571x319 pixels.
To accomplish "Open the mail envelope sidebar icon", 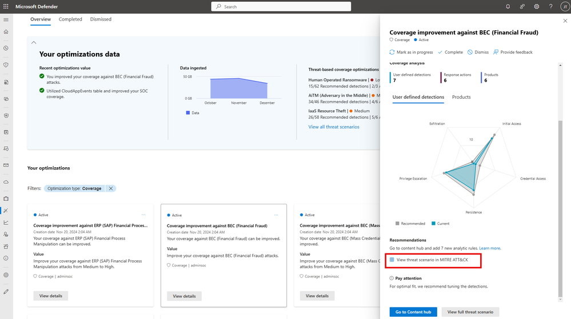I will (x=6, y=165).
